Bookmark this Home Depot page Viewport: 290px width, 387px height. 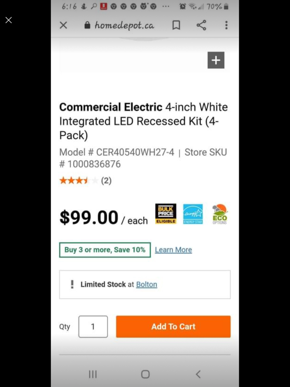pyautogui.click(x=176, y=25)
